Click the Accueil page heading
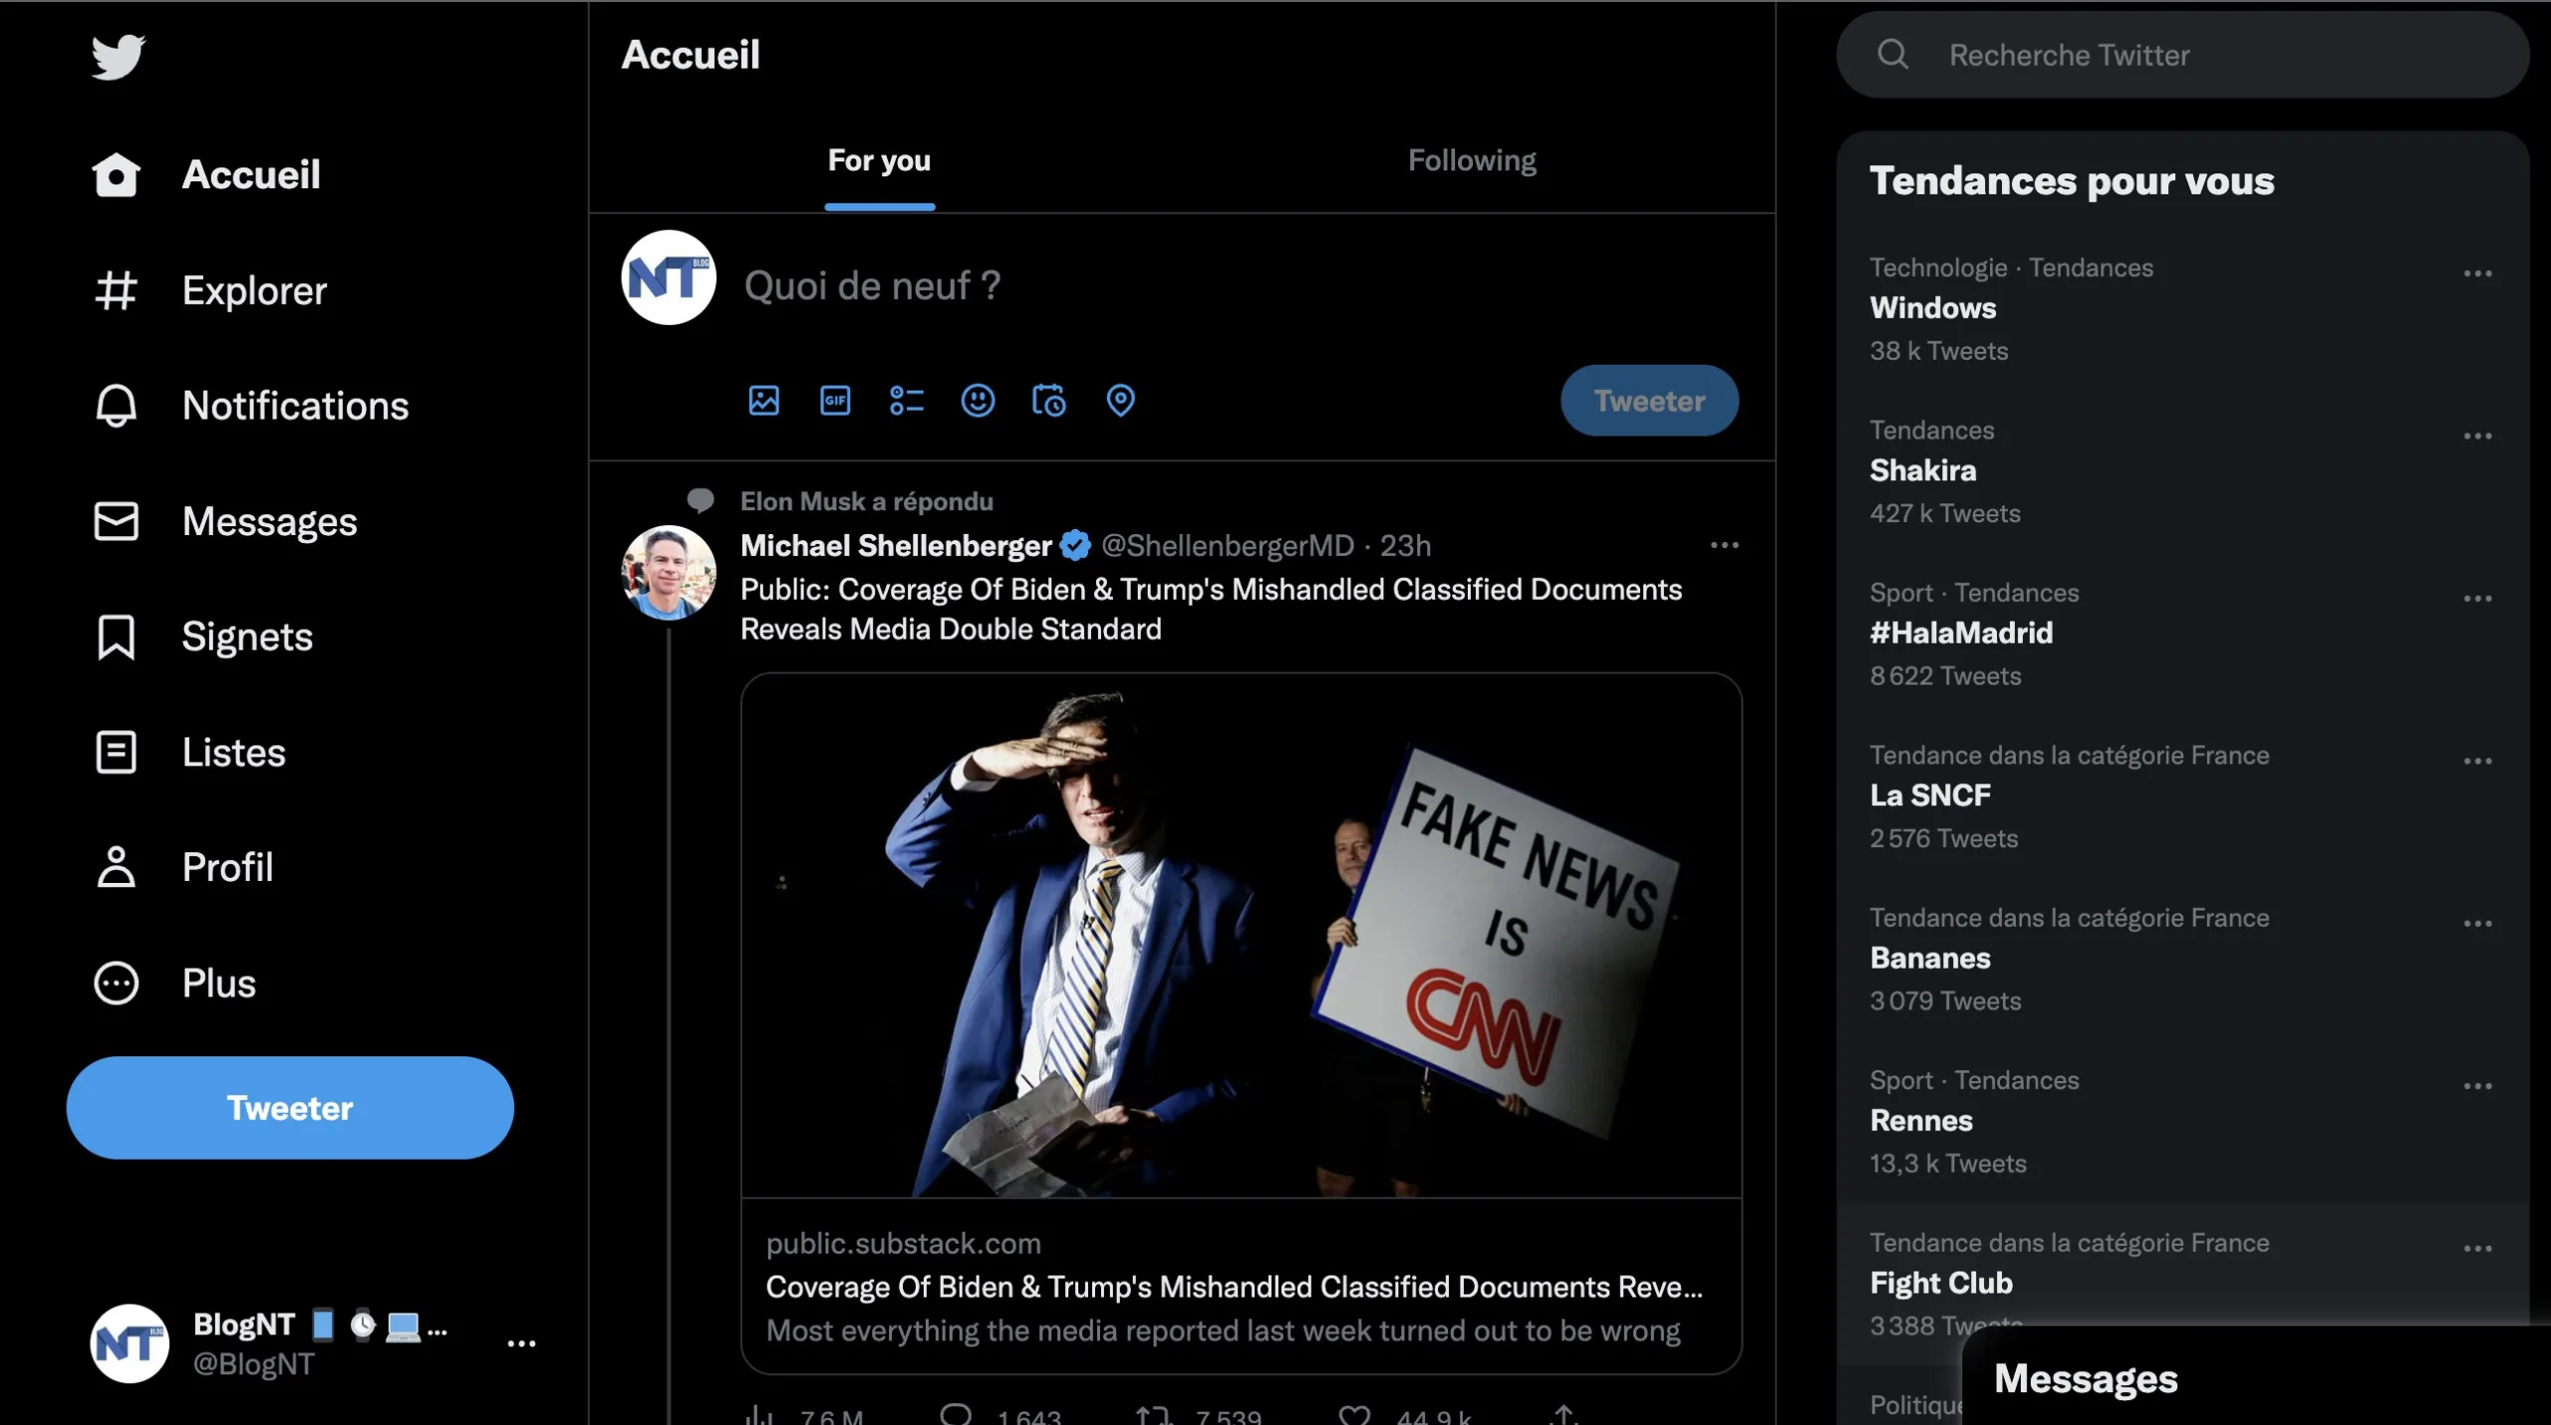The height and width of the screenshot is (1425, 2551). tap(691, 55)
